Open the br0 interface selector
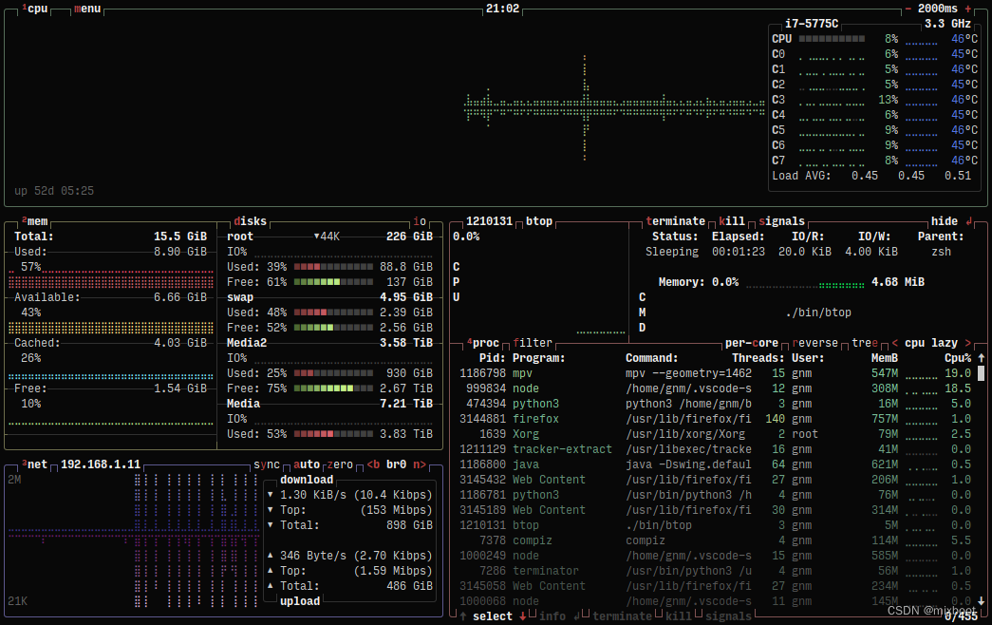This screenshot has width=992, height=625. pos(396,464)
